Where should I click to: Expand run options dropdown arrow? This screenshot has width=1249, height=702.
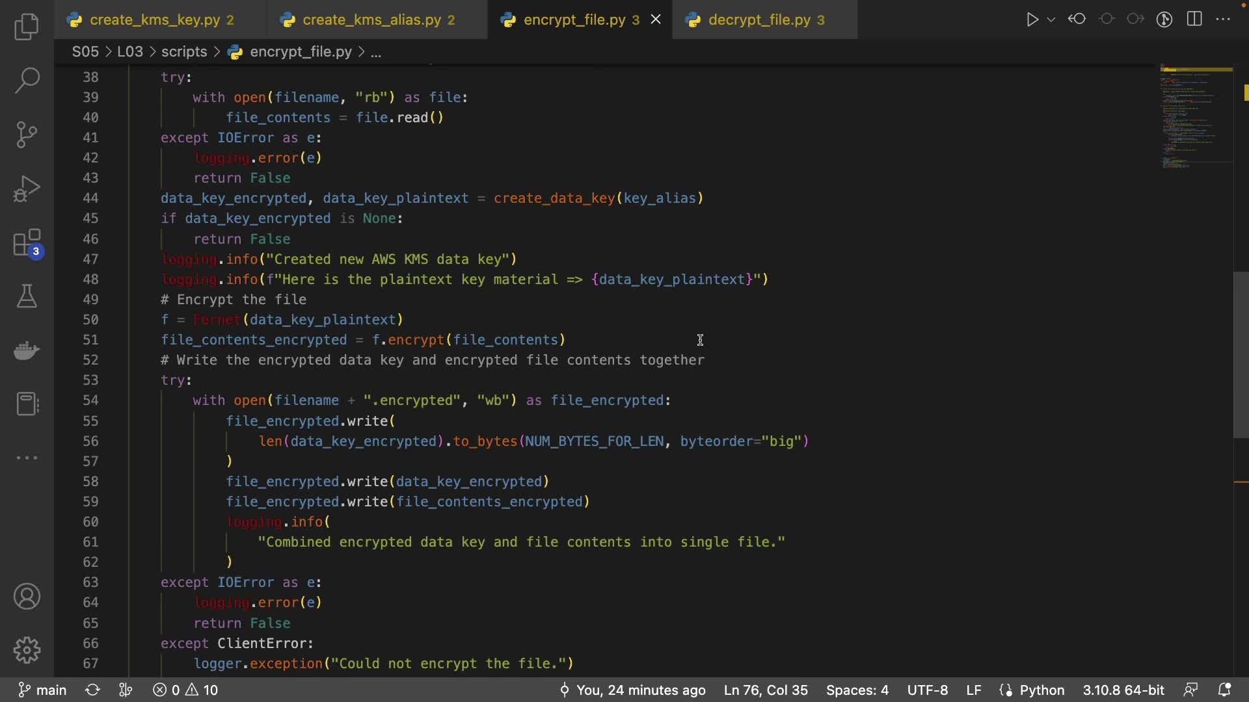1051,19
